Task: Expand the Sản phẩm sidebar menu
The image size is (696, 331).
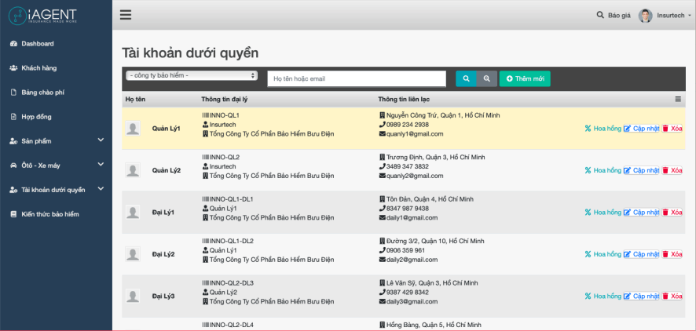Action: (101, 140)
